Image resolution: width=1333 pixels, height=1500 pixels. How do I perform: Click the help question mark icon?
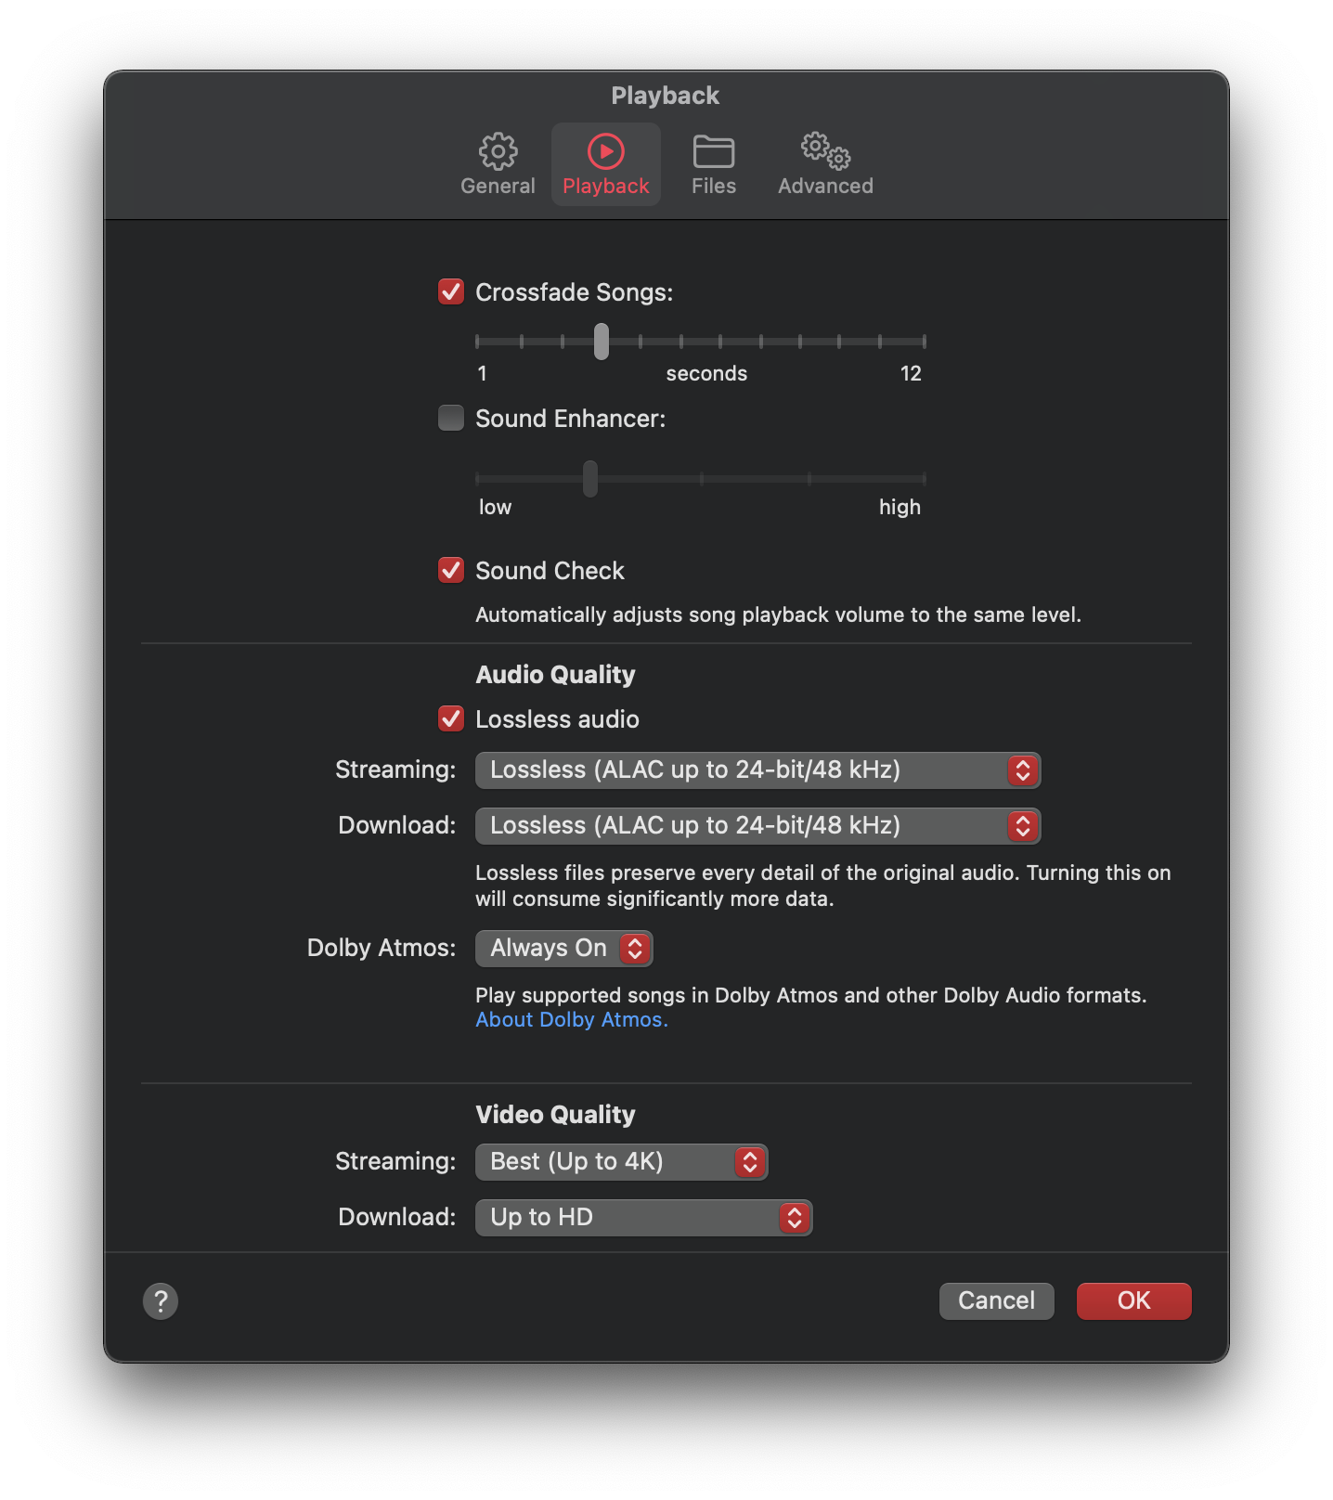click(161, 1300)
